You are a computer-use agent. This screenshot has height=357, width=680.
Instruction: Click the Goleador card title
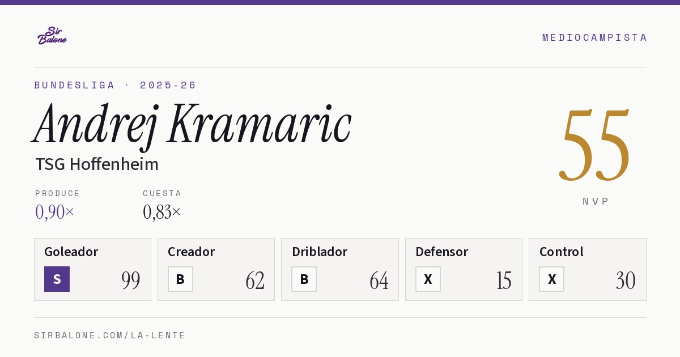[71, 252]
